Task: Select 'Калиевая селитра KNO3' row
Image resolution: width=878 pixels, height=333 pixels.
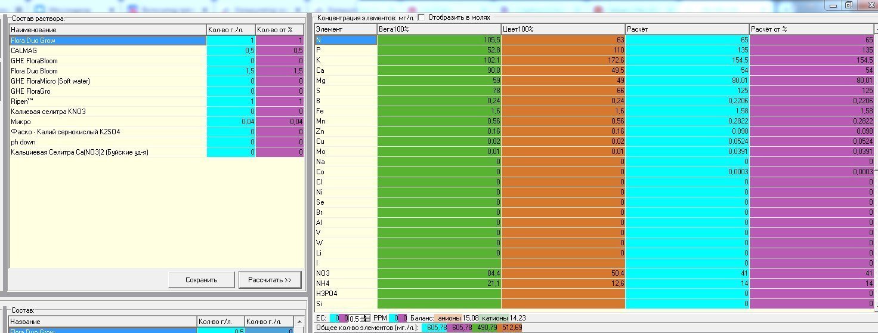Action: click(x=108, y=112)
